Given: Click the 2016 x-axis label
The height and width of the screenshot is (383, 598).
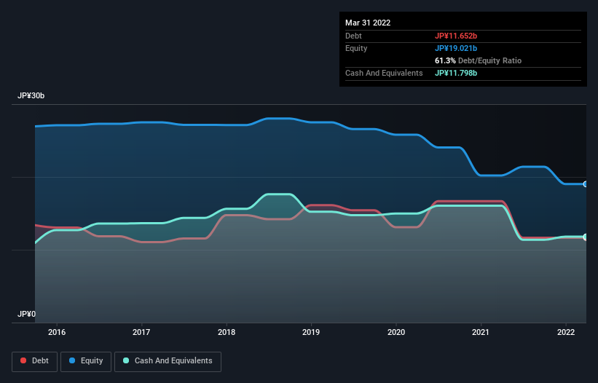Looking at the screenshot, I should tap(57, 332).
